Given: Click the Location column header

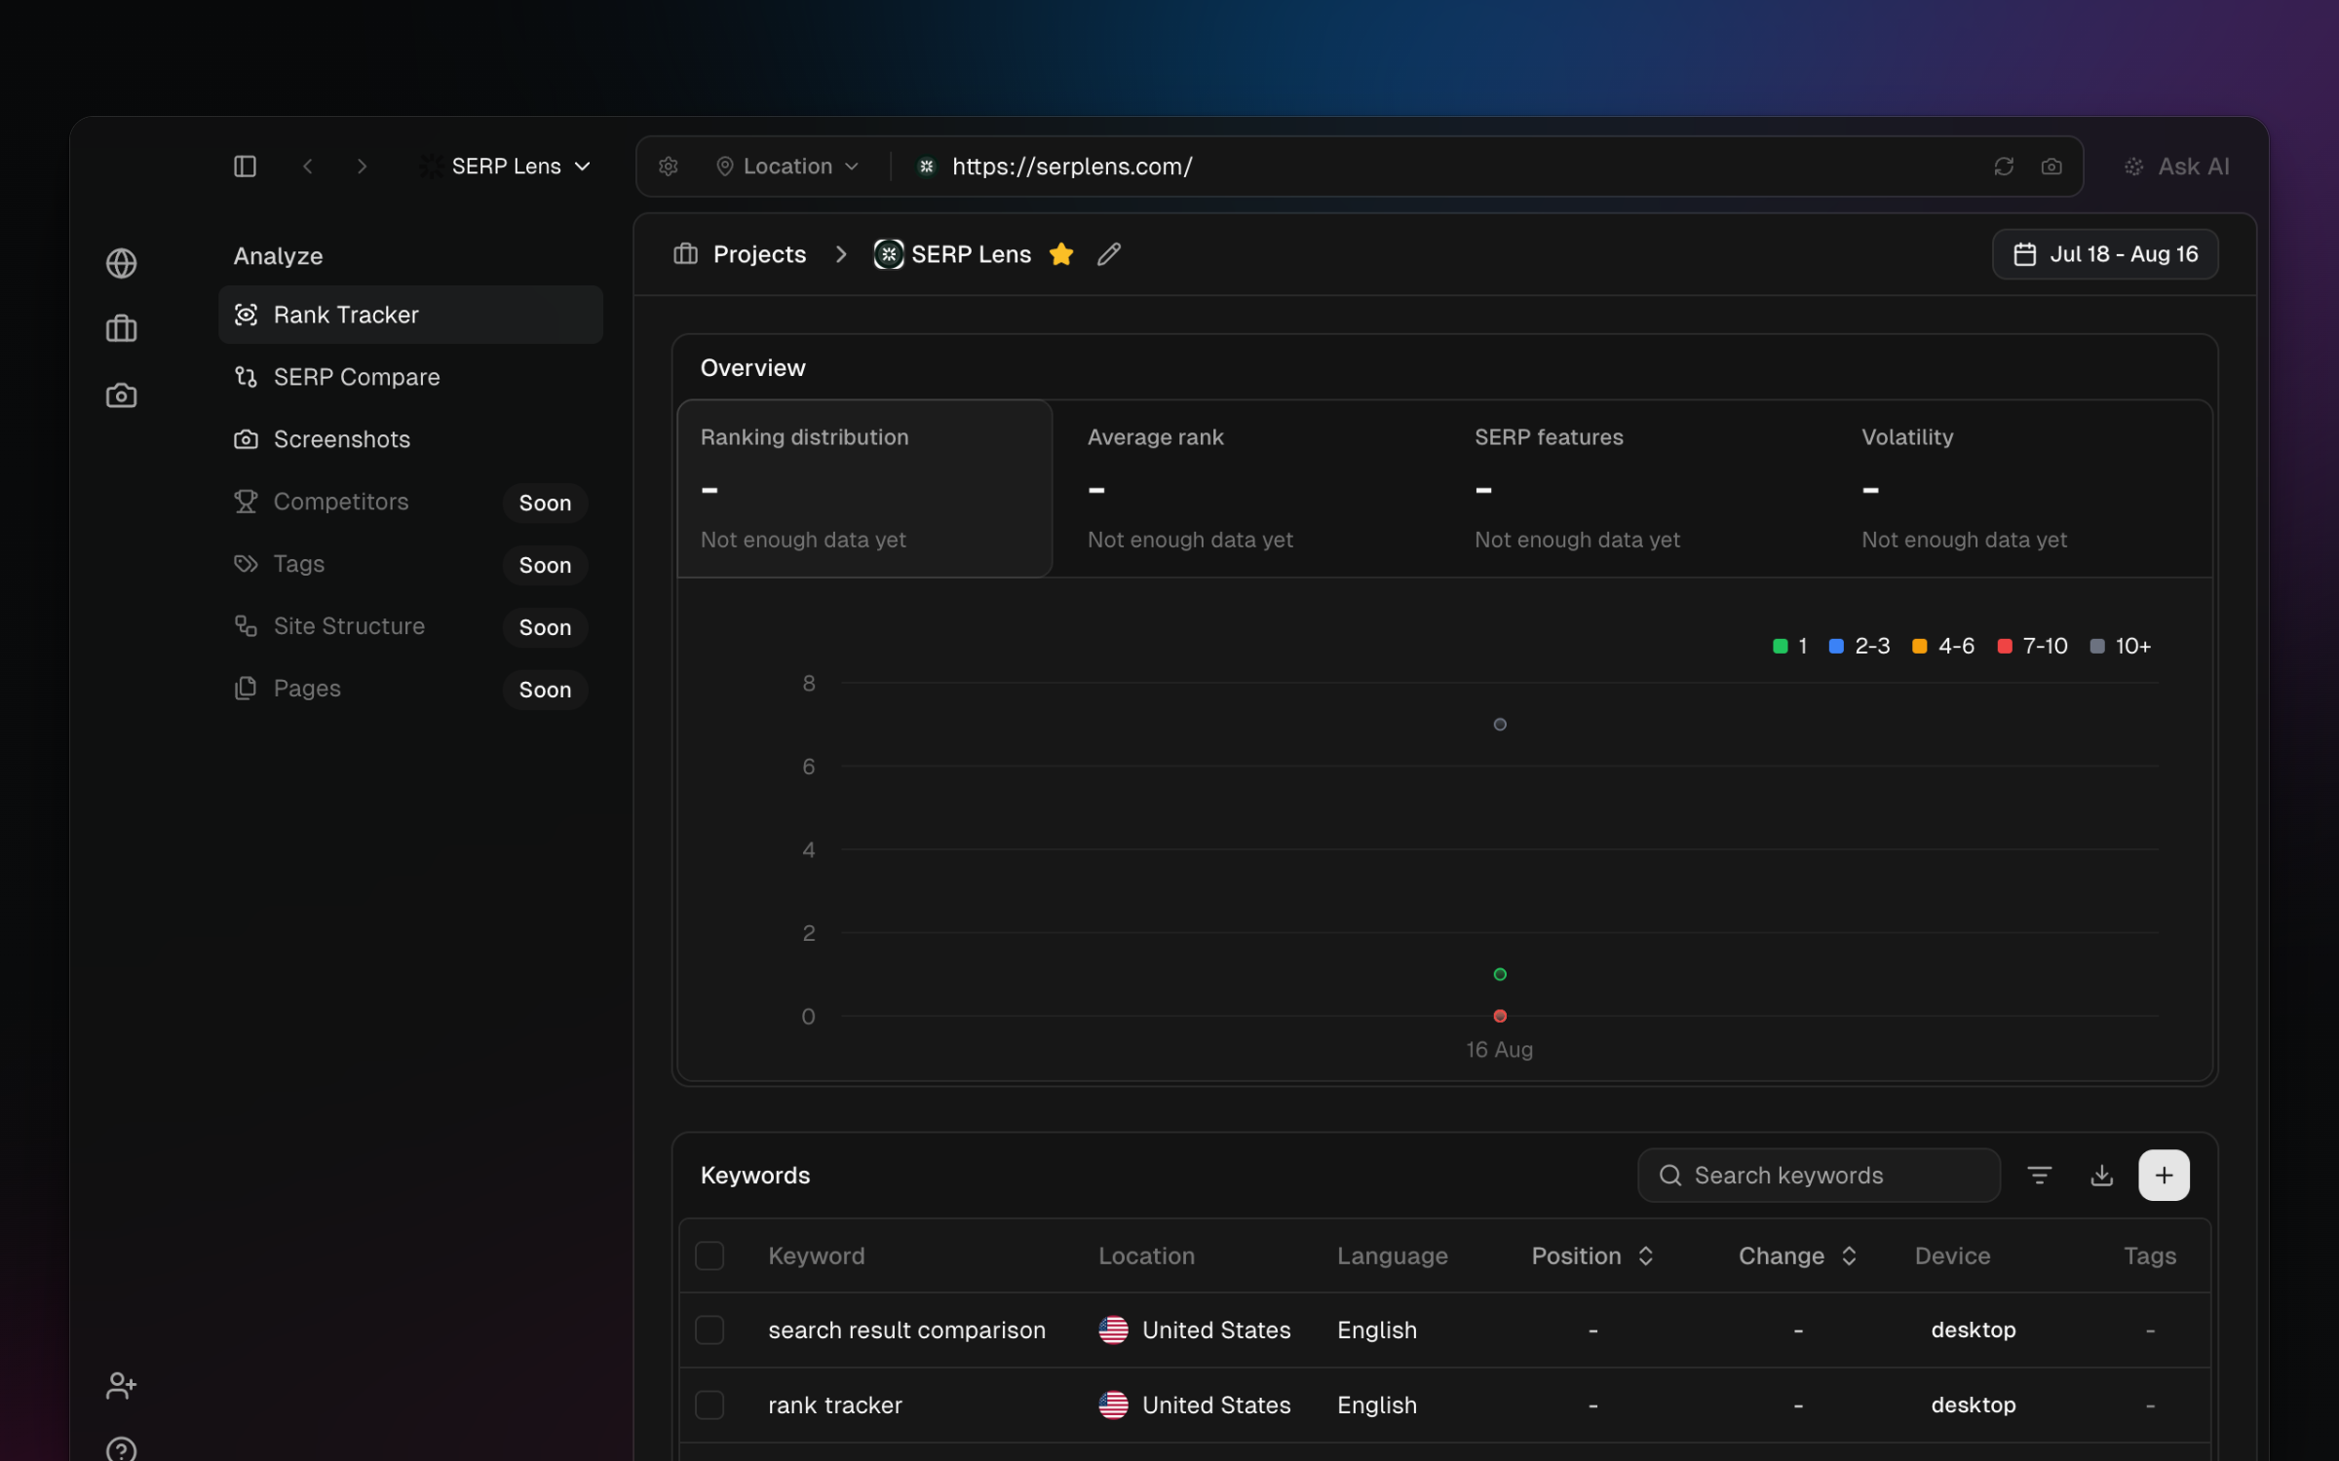Looking at the screenshot, I should (x=1146, y=1255).
